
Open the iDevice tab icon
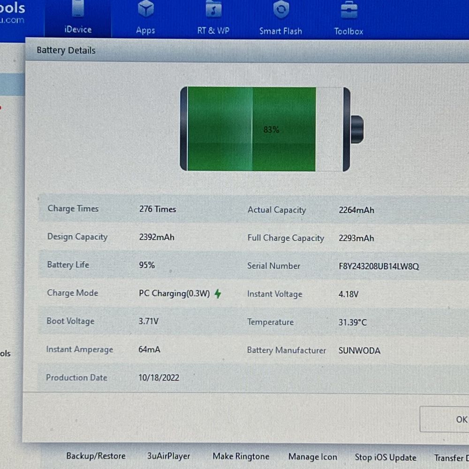click(78, 8)
